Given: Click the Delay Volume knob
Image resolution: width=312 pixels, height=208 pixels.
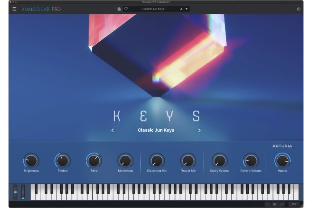Looking at the screenshot, I should pos(219,161).
